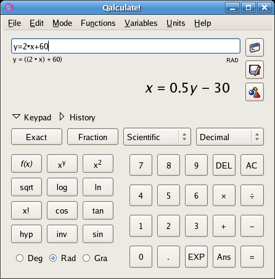Image resolution: width=275 pixels, height=279 pixels.
Task: Click the digit 7 key
Action: tap(141, 165)
